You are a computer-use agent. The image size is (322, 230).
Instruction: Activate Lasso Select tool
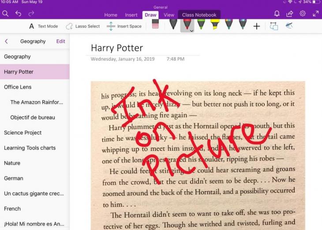tap(83, 27)
